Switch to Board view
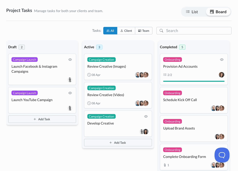Screen dimensions: 238x171 tap(218, 12)
